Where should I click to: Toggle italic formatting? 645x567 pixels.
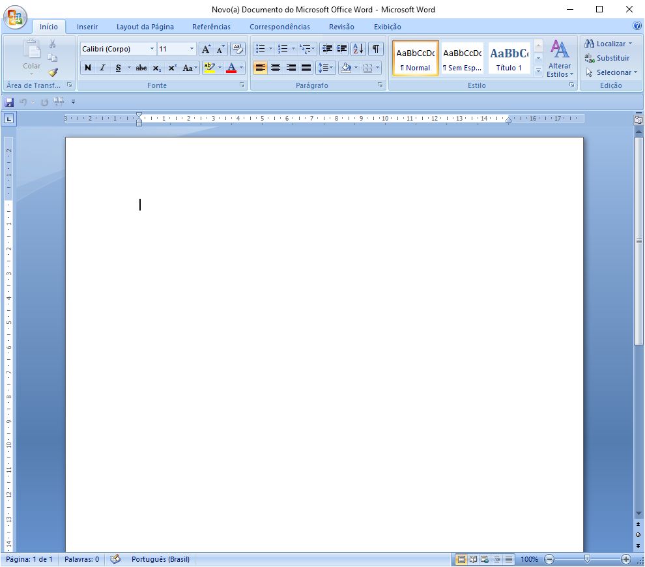pos(102,68)
